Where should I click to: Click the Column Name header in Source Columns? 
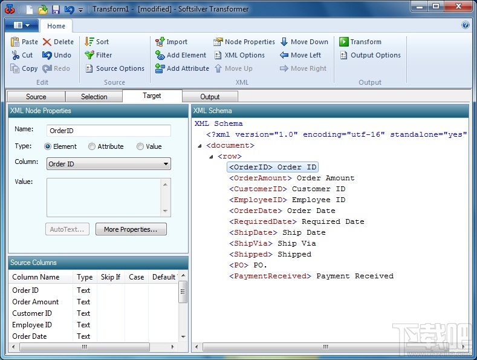click(x=41, y=277)
